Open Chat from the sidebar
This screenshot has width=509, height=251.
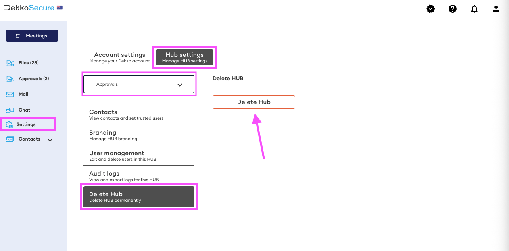coord(24,110)
